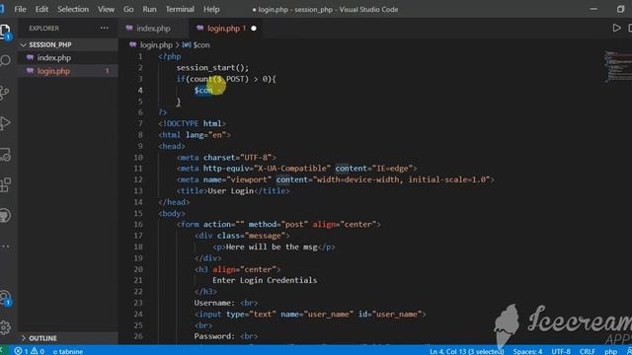
Task: Switch to the index.php editor tab
Action: tap(153, 29)
